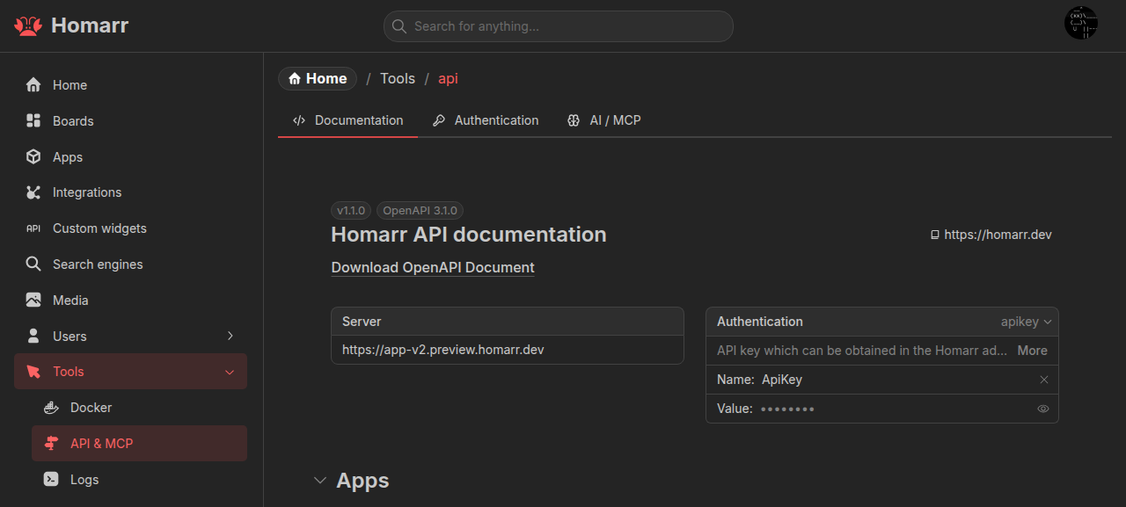Focus the Search for anything field

click(558, 26)
